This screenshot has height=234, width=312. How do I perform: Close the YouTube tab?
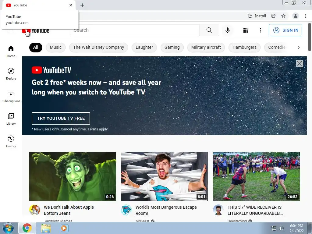71,5
